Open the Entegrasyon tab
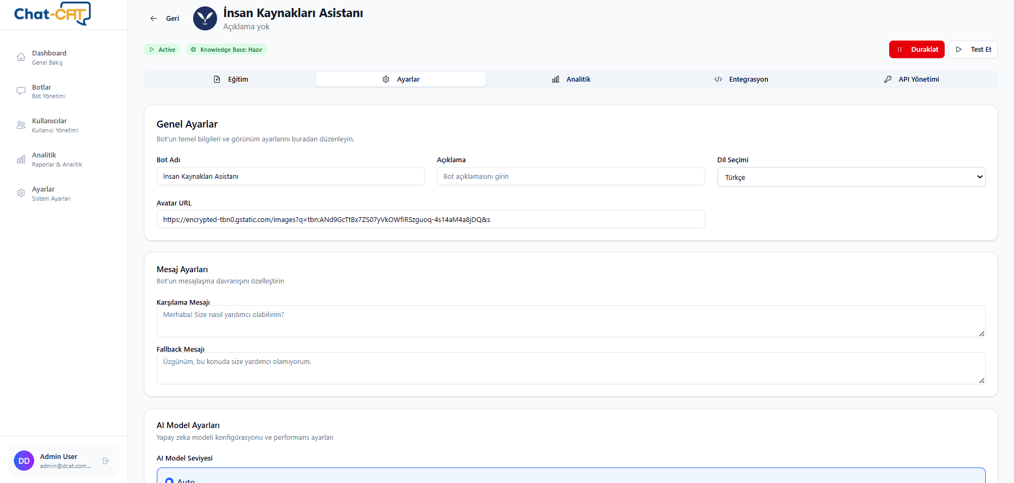 741,80
